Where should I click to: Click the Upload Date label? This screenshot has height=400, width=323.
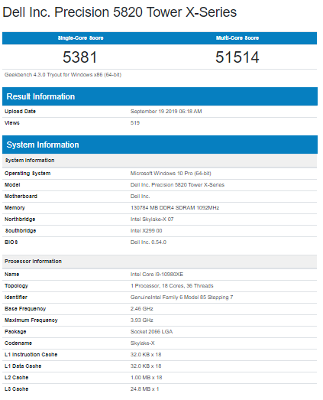[x=20, y=111]
